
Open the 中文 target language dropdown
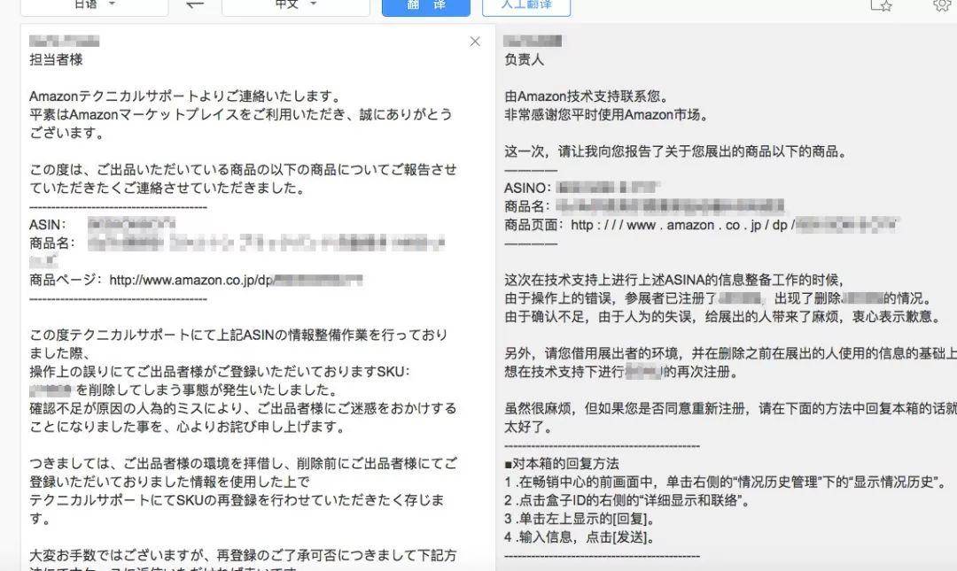295,5
